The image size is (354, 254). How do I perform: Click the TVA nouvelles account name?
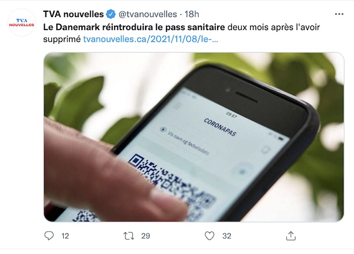[x=73, y=14]
